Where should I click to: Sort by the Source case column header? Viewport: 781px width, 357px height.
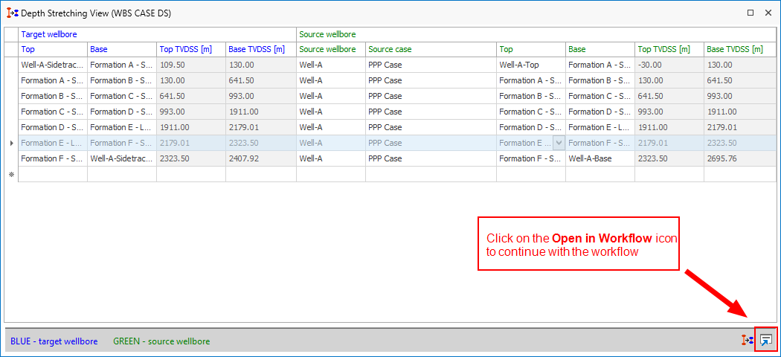(x=431, y=49)
